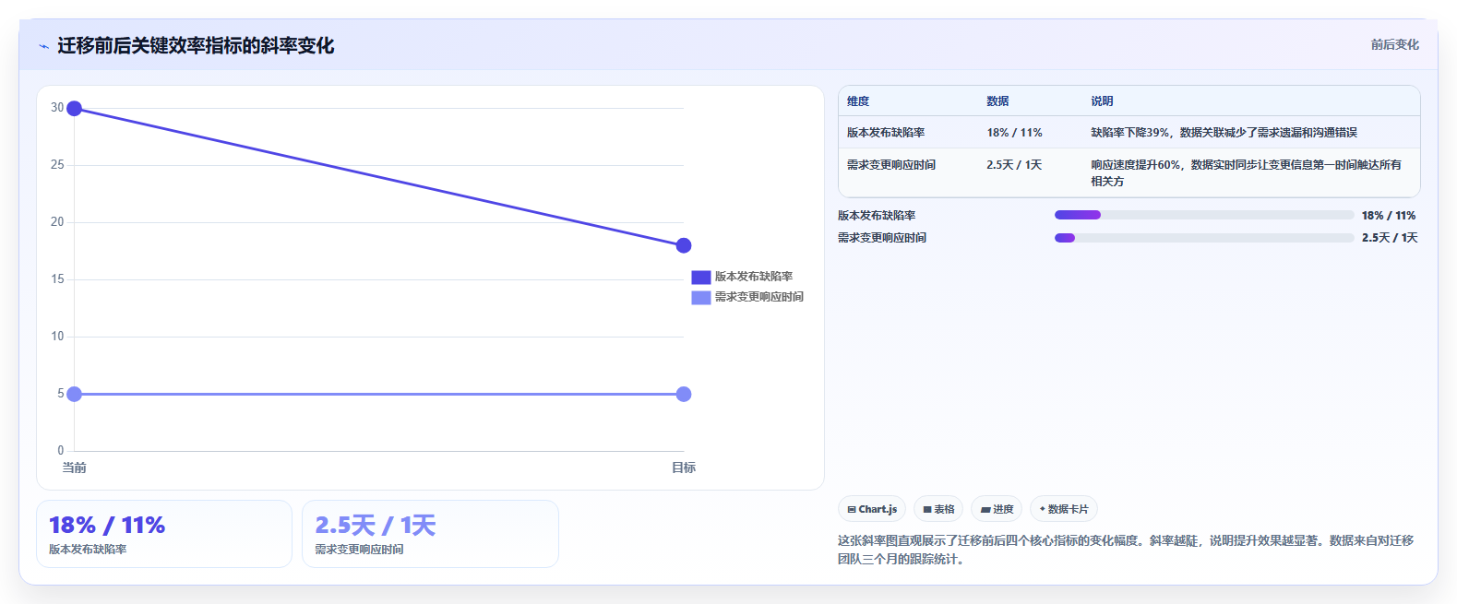The height and width of the screenshot is (604, 1457).
Task: Click the 需求变更响应时间 point at 当前
Action: click(75, 394)
